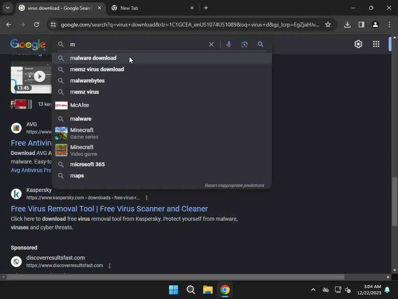Pick the plain 'malware' suggestion
This screenshot has width=398, height=299.
point(162,119)
